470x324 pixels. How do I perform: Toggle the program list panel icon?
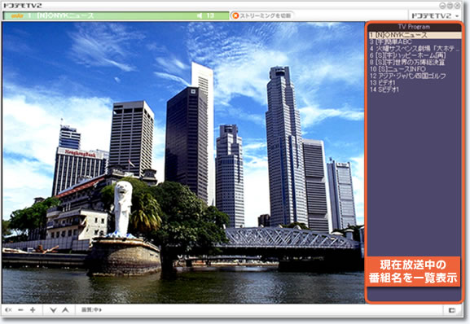tap(452, 310)
